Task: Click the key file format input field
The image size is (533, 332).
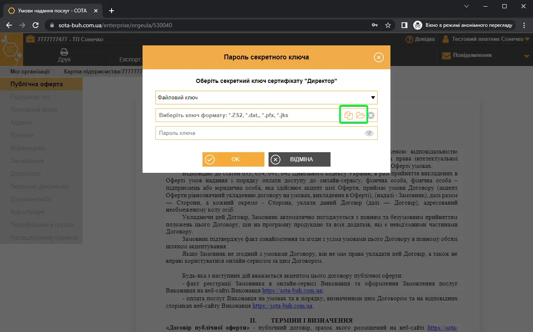Action: [x=248, y=115]
